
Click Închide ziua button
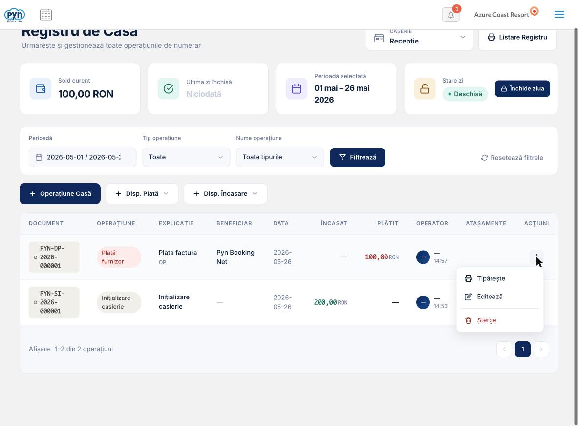pos(522,89)
